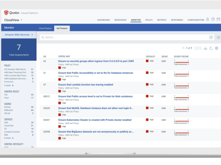Select CID value 52047
Image resolution: width=221 pixels, height=165 pixels.
tap(46, 120)
